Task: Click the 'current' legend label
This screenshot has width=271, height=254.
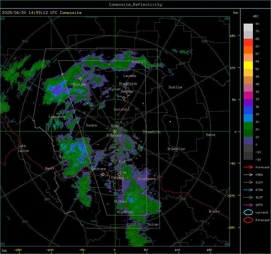Action: tap(262, 213)
